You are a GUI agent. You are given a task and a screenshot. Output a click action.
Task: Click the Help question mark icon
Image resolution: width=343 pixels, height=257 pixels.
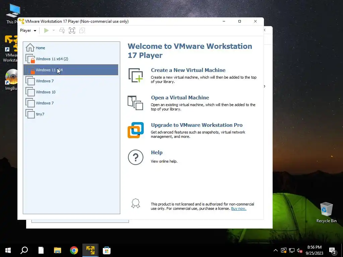click(x=136, y=157)
